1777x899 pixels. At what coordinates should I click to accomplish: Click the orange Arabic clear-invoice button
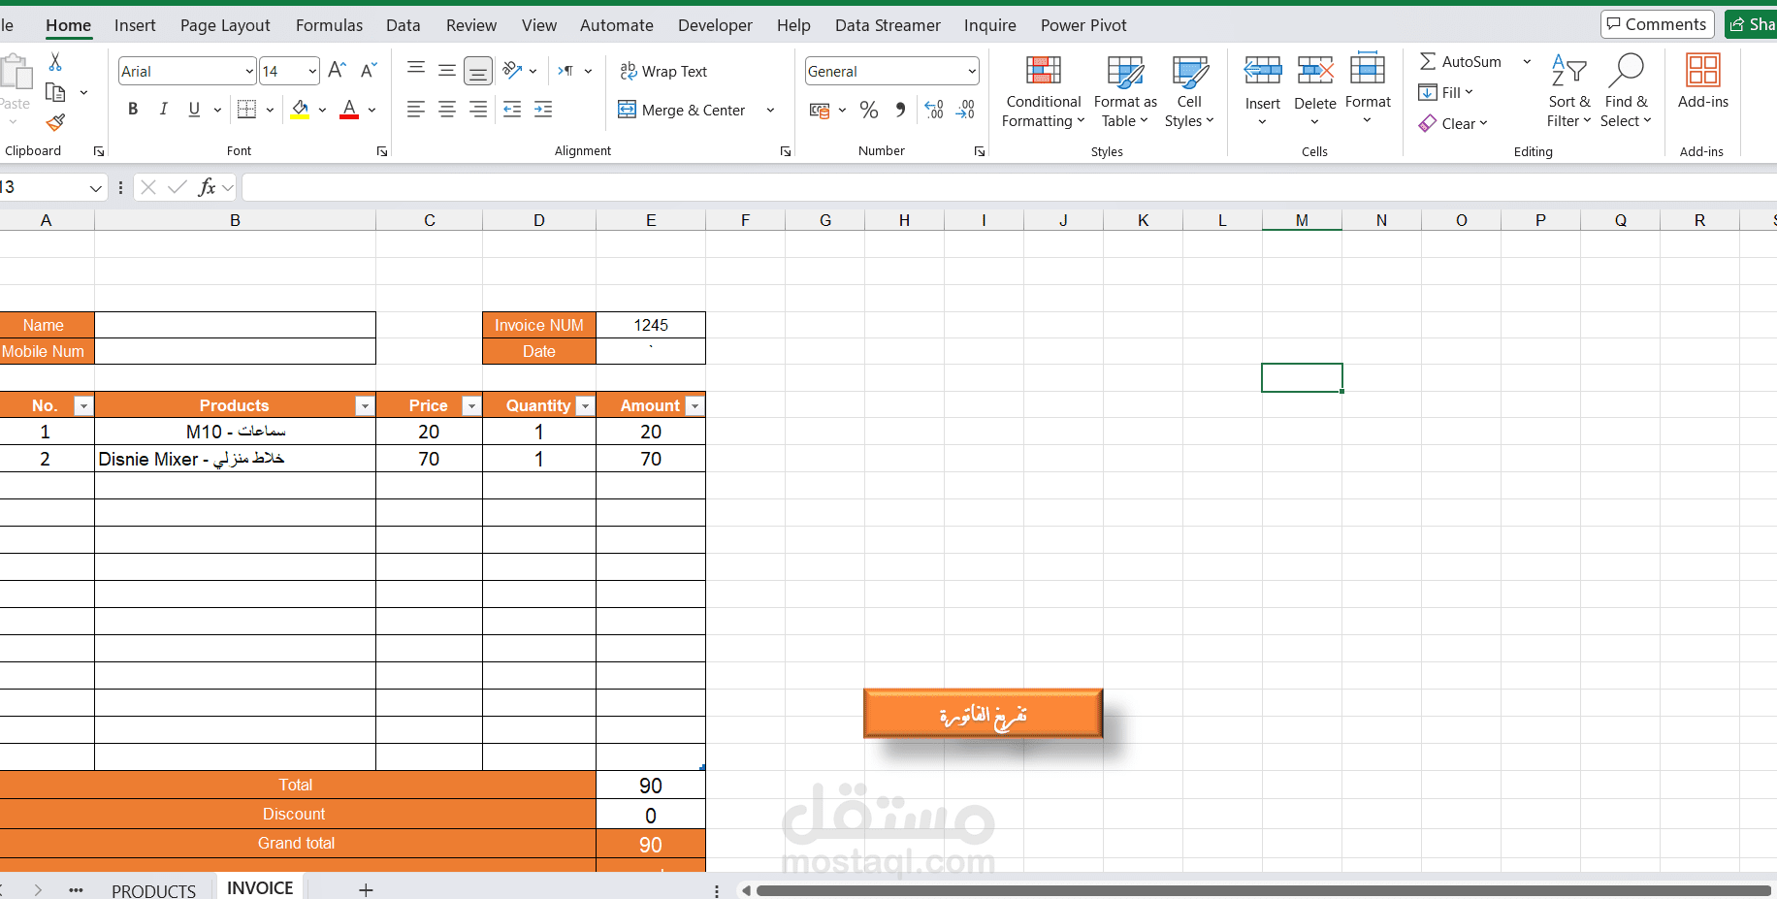(983, 715)
